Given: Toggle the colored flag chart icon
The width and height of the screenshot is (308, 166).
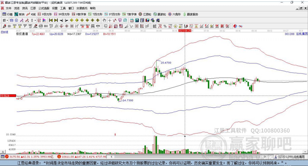Looking at the screenshot, I should (x=45, y=20).
